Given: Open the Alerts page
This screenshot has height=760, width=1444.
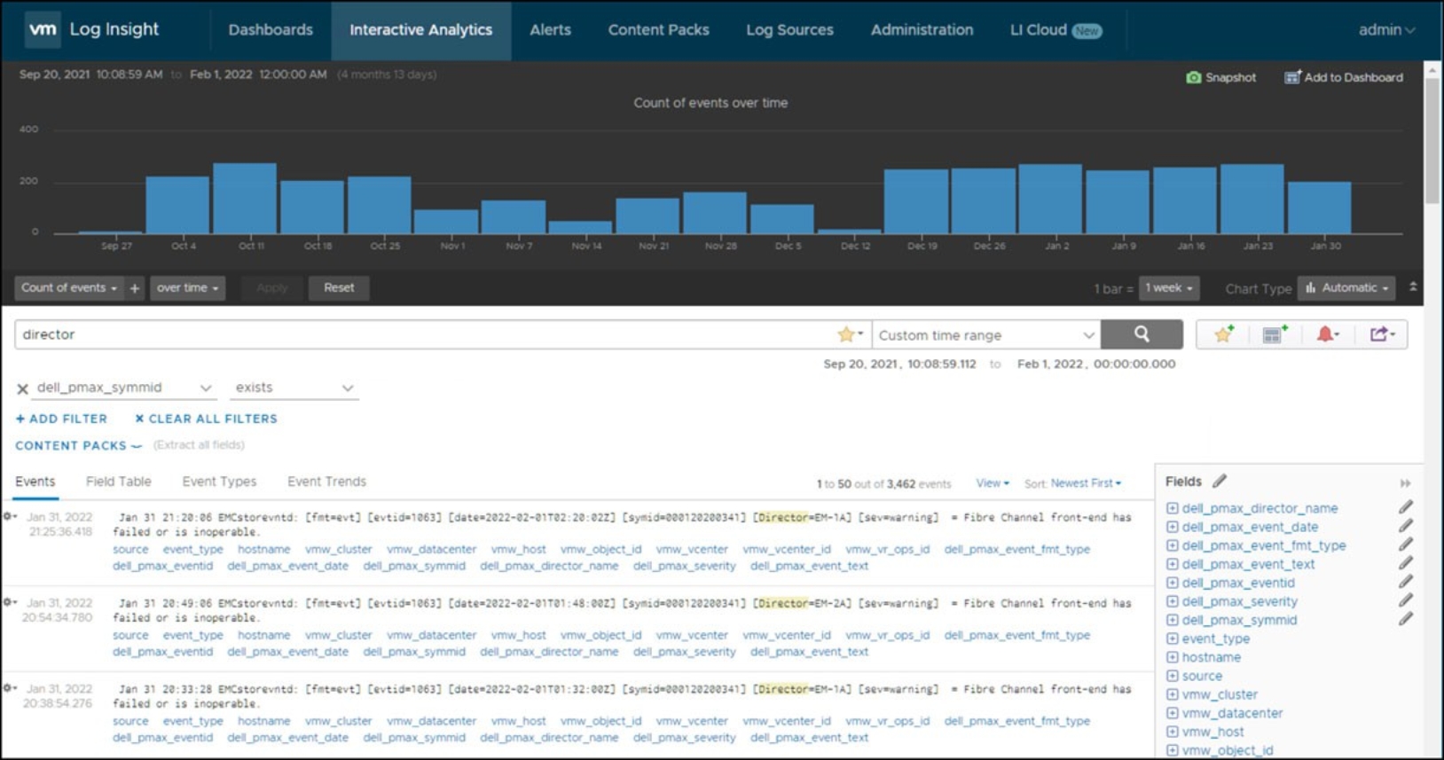Looking at the screenshot, I should pyautogui.click(x=550, y=30).
